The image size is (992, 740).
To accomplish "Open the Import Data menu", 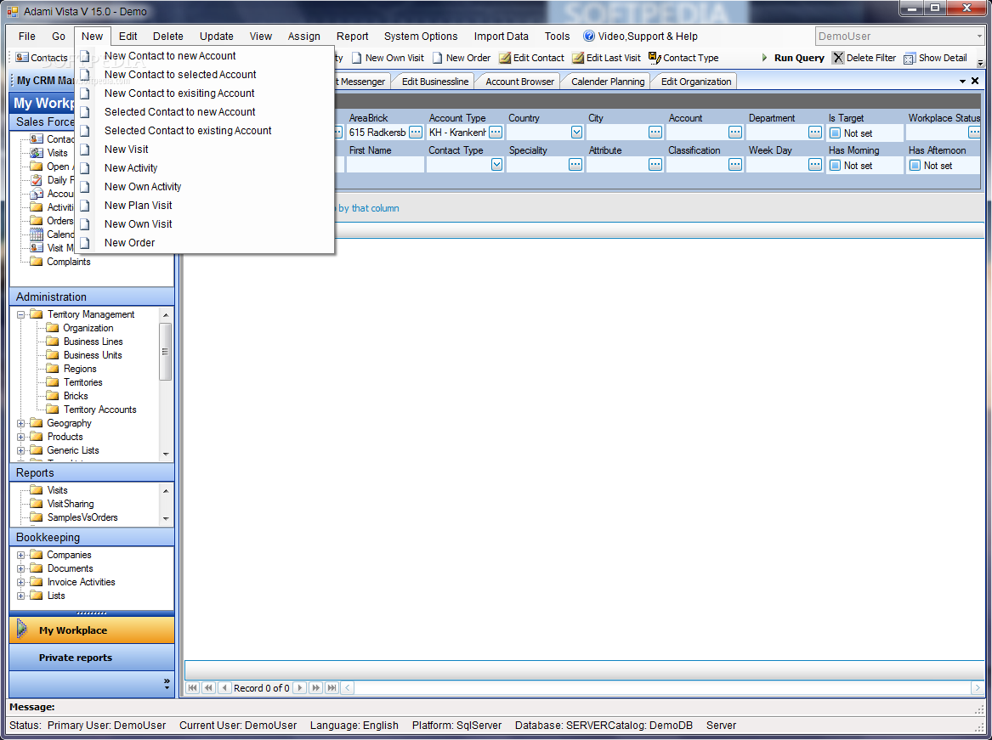I will point(501,36).
